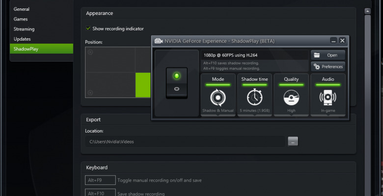This screenshot has height=196, width=383.
Task: Expand the Mode dropdown panel
Action: 218,95
